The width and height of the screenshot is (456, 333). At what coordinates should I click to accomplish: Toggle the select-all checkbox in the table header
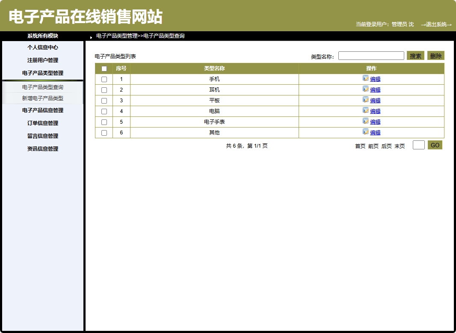(104, 68)
